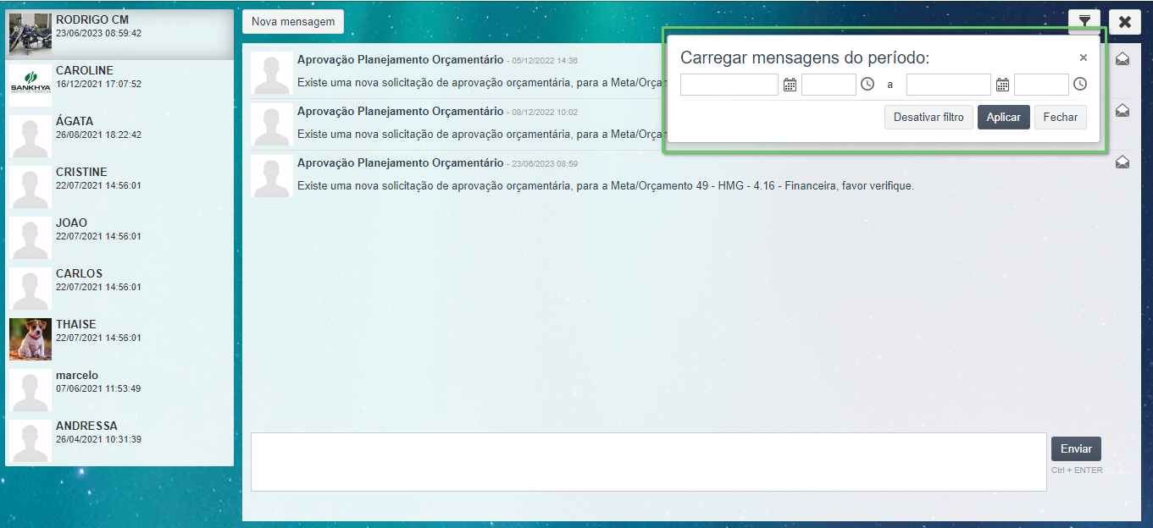Open end date calendar picker

click(1002, 85)
